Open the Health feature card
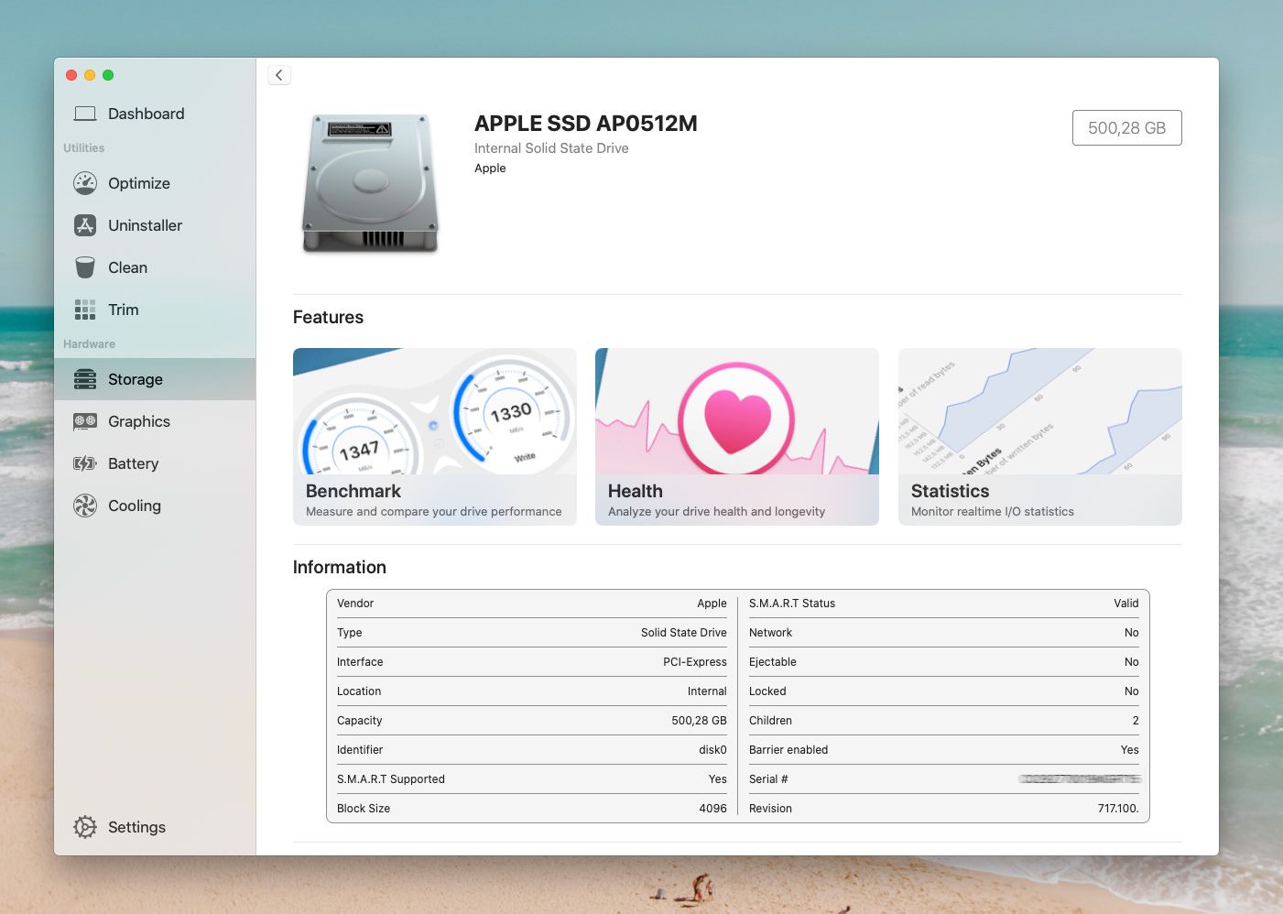 [737, 437]
